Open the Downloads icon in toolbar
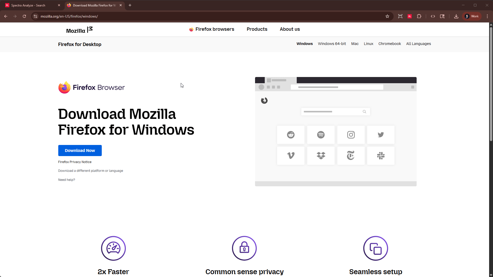The width and height of the screenshot is (493, 277). pos(456,16)
